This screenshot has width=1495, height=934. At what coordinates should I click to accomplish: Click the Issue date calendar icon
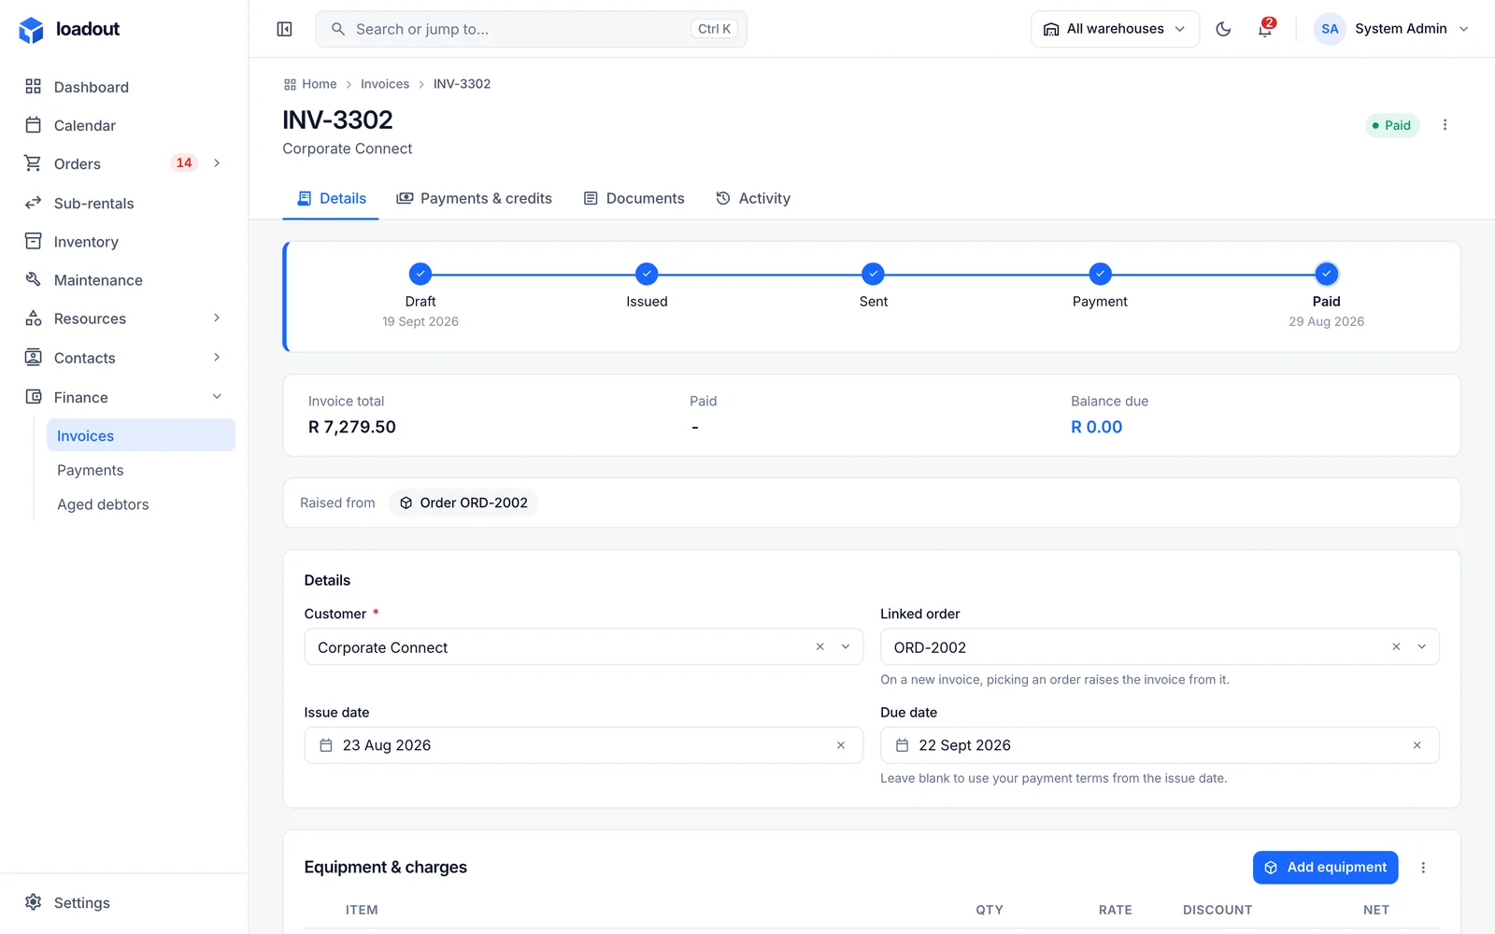(x=326, y=745)
